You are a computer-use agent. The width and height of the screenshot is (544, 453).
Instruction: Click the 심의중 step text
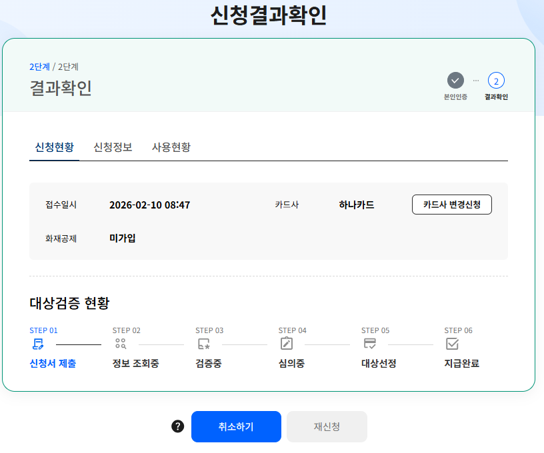click(291, 363)
